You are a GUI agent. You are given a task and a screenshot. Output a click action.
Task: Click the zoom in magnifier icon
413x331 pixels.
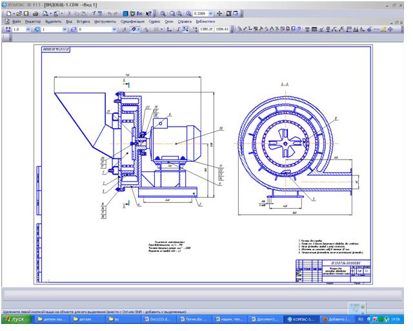click(172, 14)
